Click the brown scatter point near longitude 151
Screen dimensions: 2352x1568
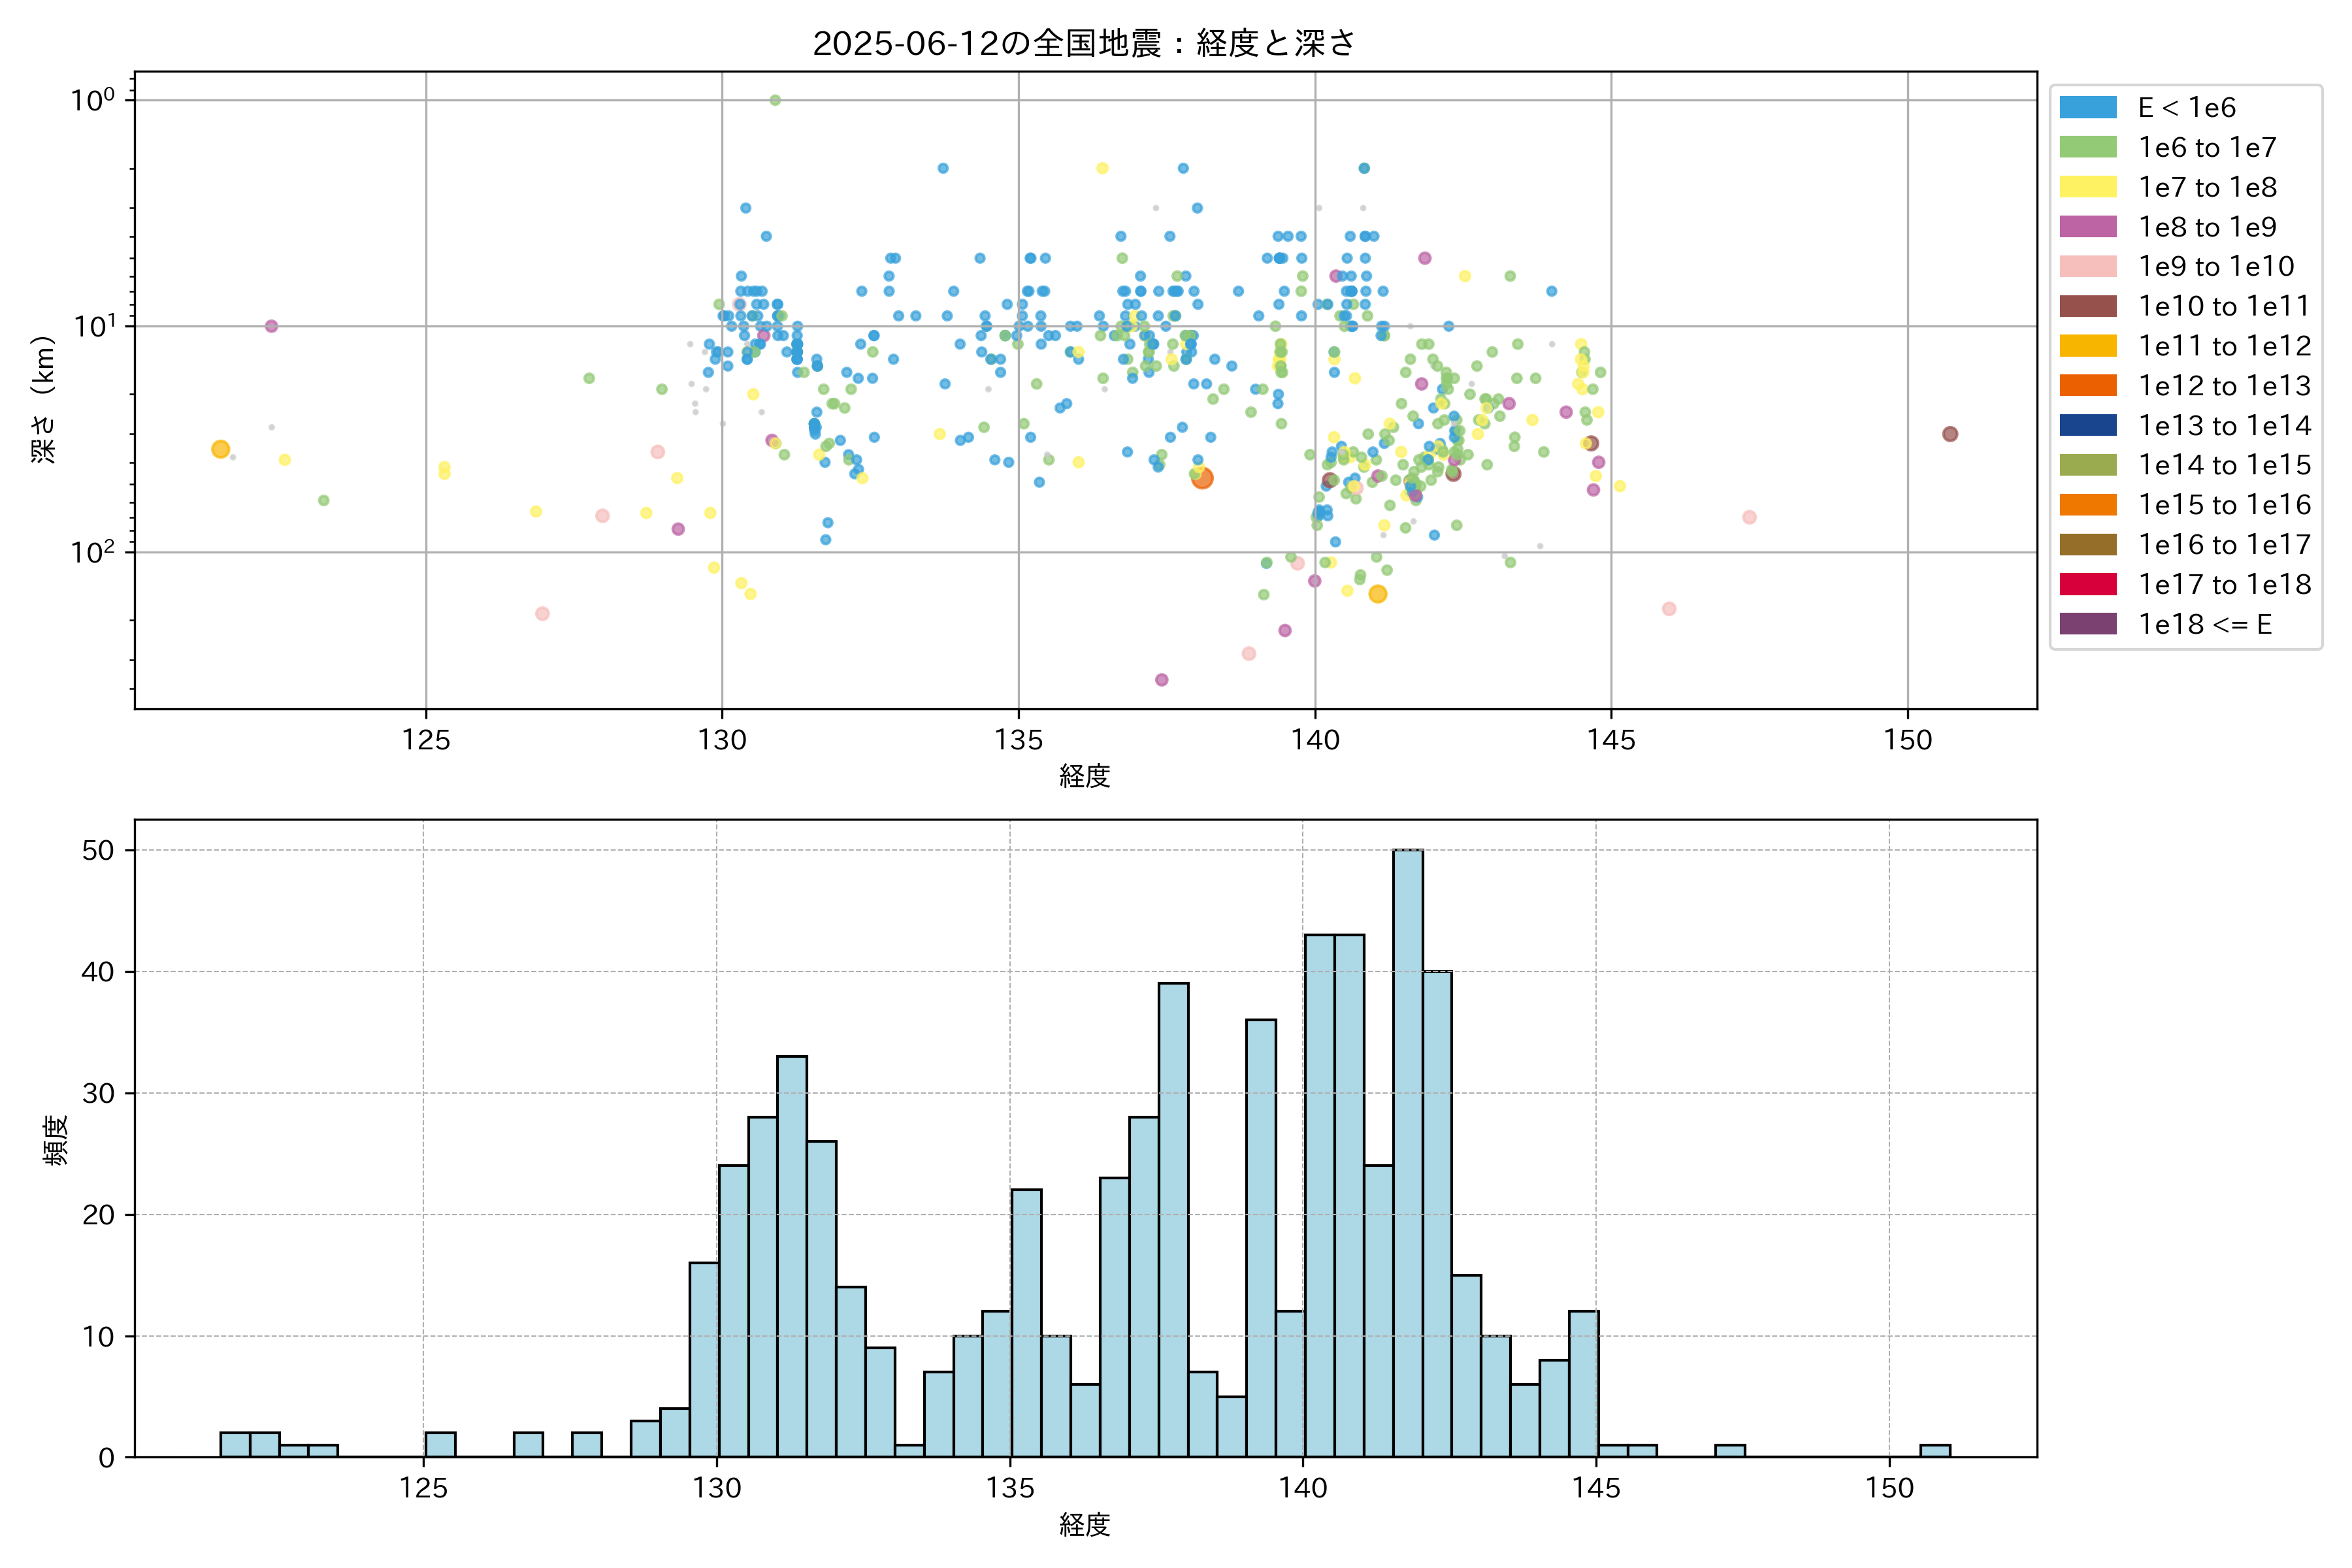(1949, 434)
